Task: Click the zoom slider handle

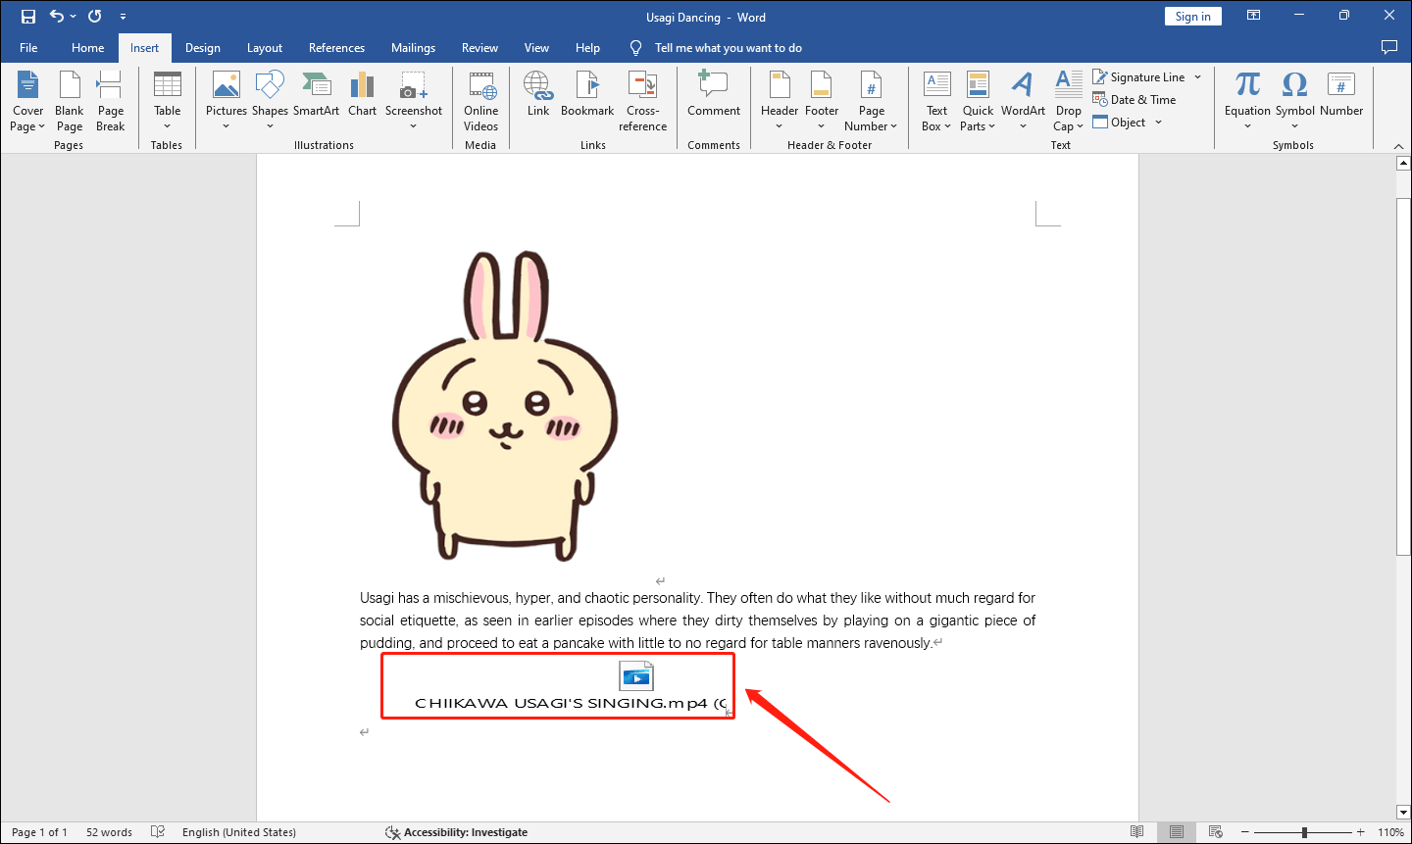Action: tap(1304, 832)
